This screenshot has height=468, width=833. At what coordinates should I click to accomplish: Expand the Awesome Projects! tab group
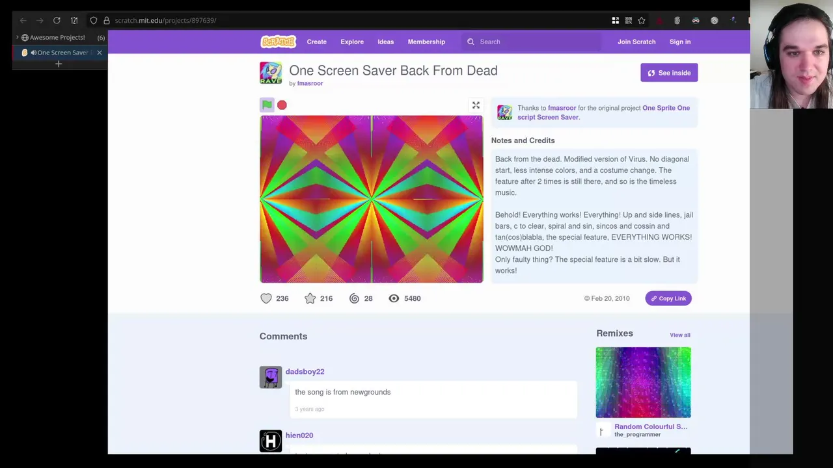coord(17,37)
